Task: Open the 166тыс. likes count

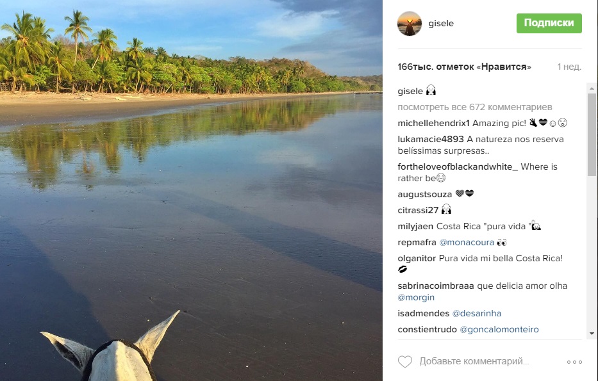Action: pyautogui.click(x=465, y=67)
